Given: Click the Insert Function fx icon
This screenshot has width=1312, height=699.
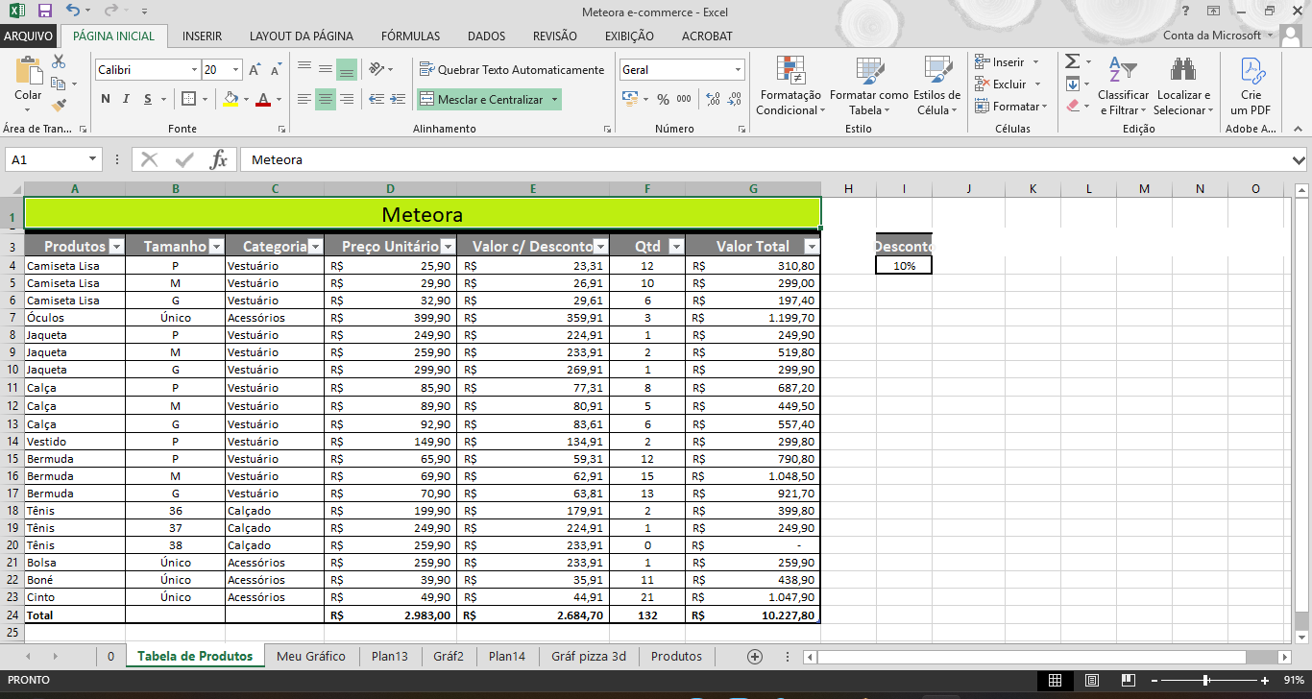Looking at the screenshot, I should click(x=218, y=159).
